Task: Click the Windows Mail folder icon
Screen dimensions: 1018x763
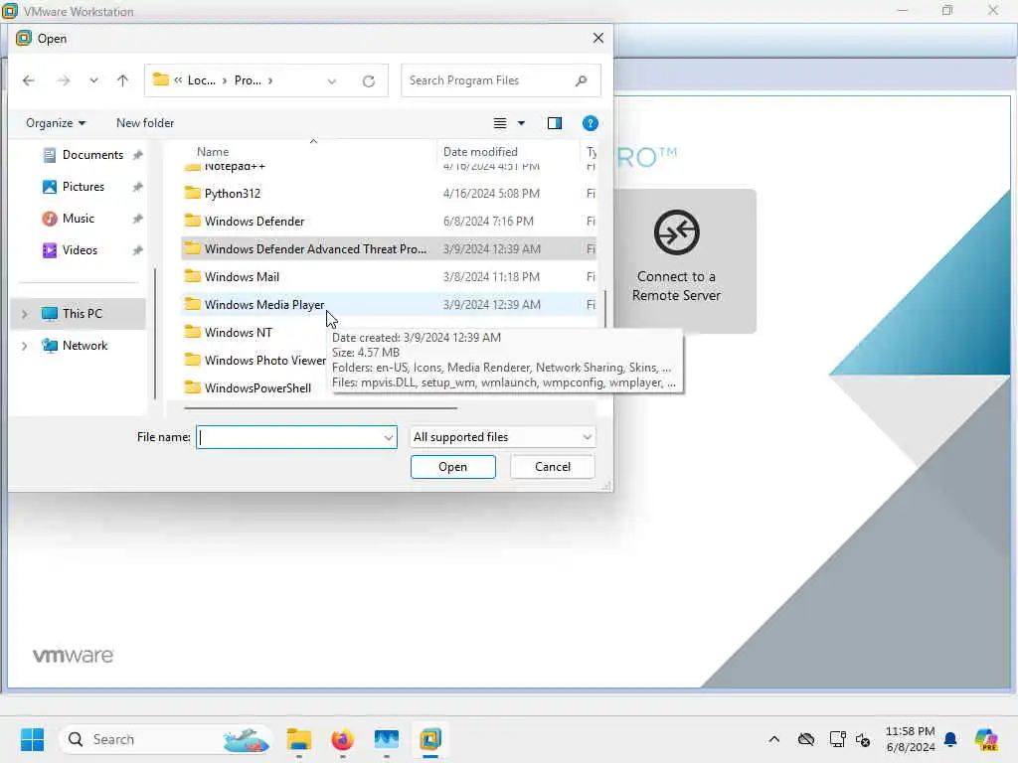Action: point(192,276)
